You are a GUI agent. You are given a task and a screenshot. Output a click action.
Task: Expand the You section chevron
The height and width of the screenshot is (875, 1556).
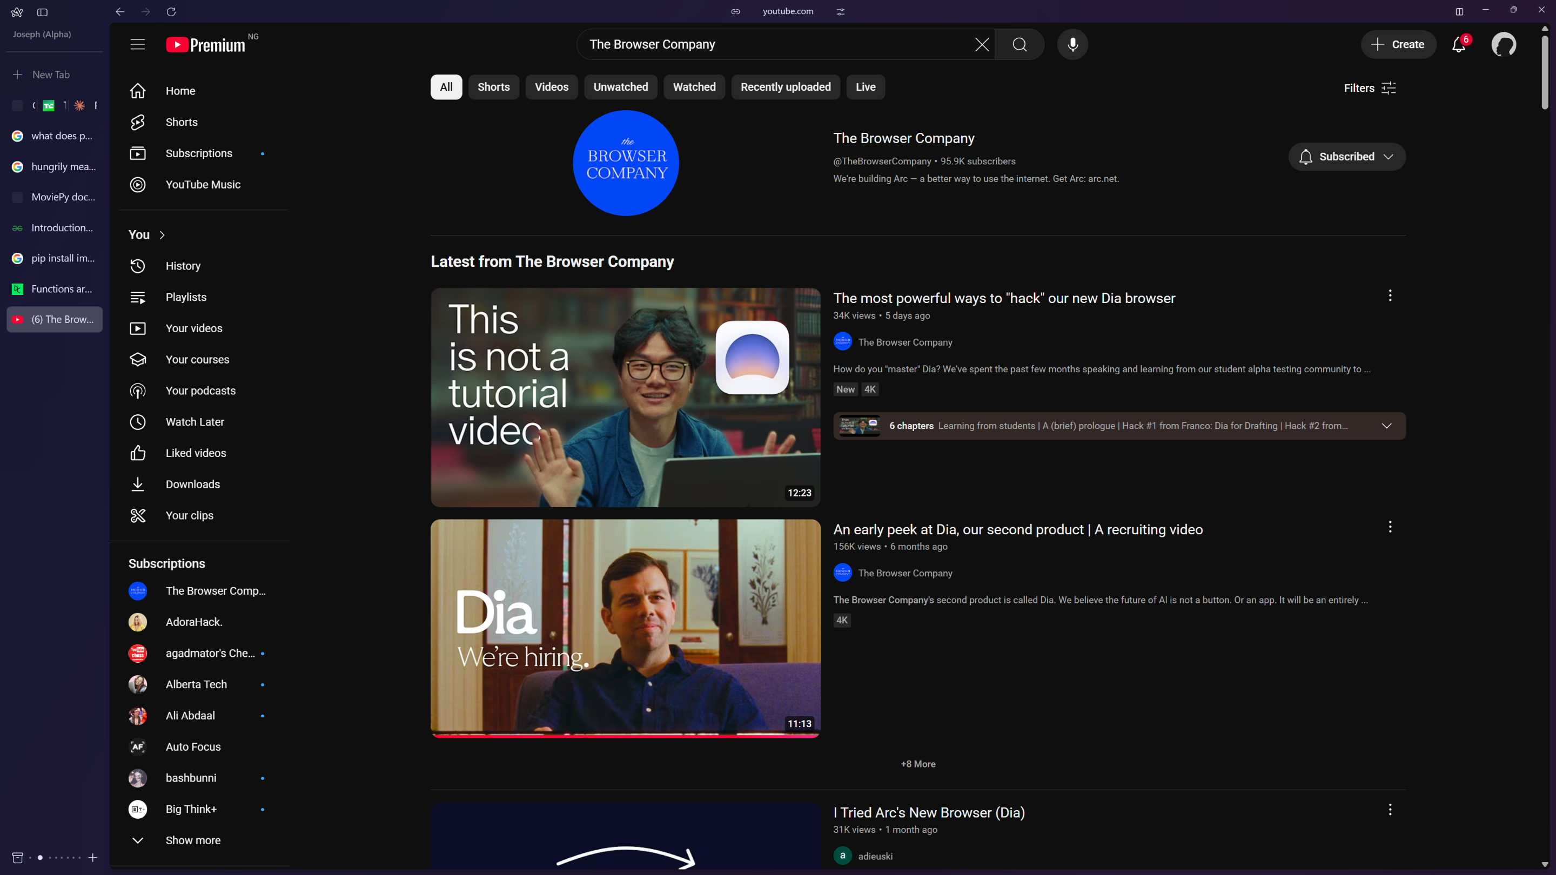tap(162, 235)
